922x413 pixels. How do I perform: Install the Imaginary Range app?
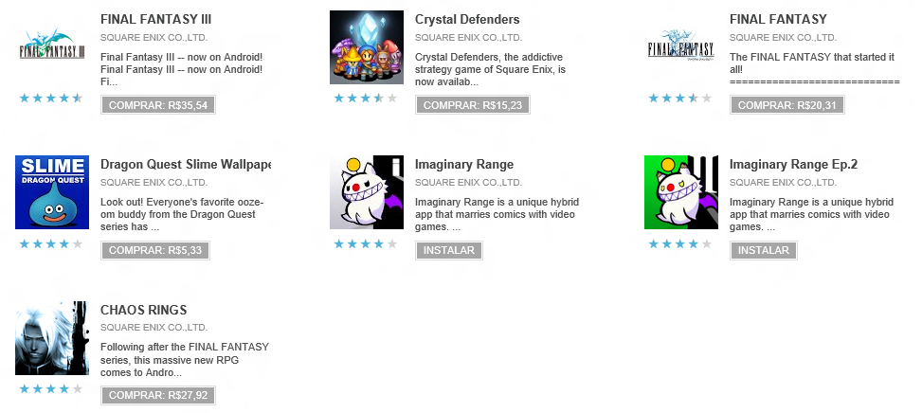(448, 250)
